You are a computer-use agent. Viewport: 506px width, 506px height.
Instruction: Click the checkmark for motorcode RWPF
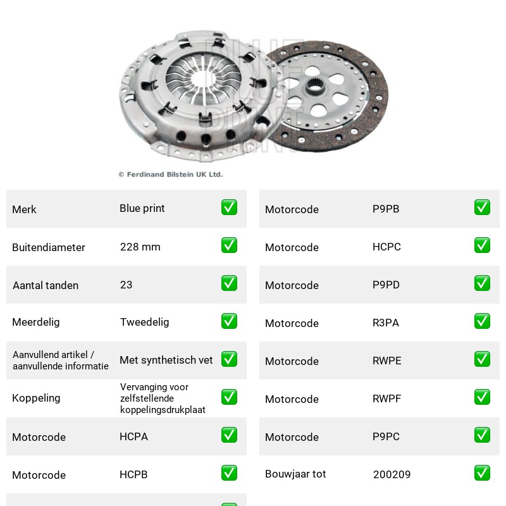point(482,397)
